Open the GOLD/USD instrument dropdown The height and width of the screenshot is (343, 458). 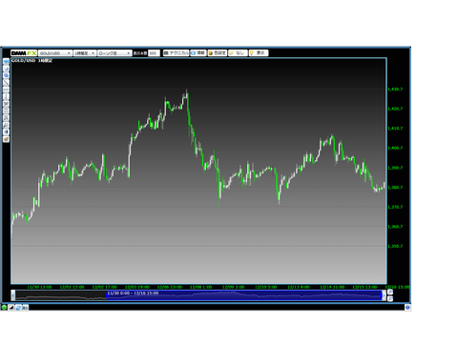55,53
